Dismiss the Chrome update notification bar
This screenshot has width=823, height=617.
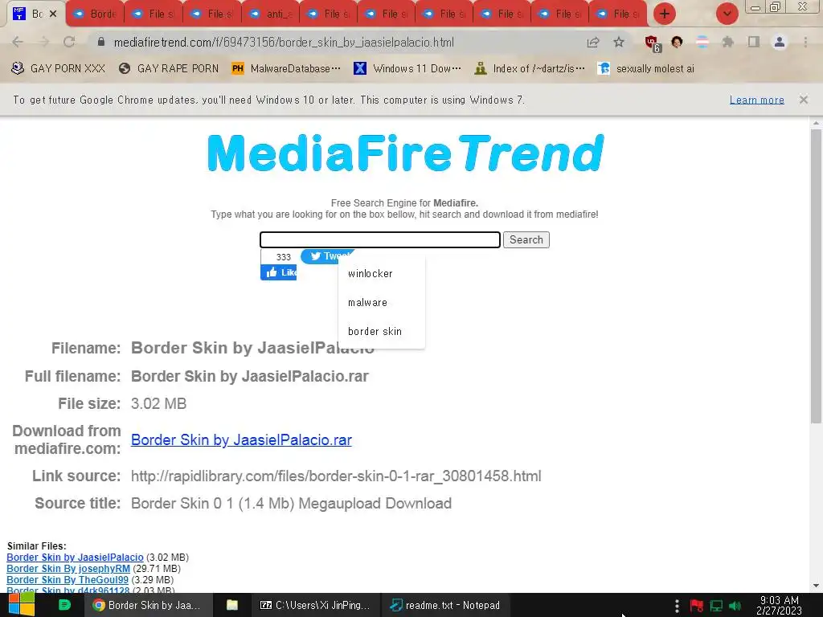804,100
